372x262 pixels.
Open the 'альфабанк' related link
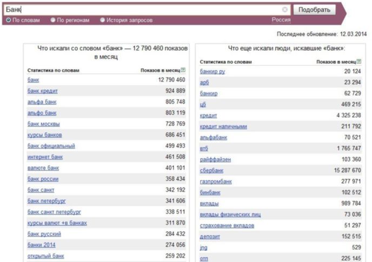click(214, 138)
